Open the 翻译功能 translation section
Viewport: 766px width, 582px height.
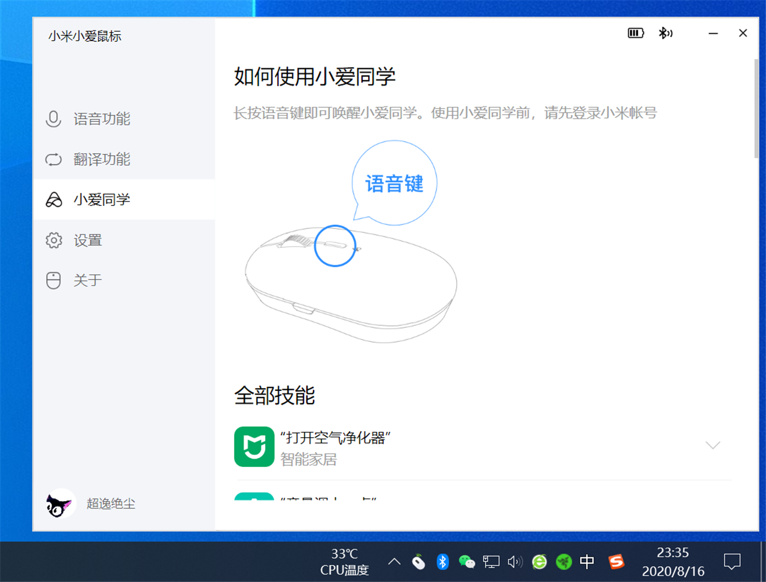124,159
